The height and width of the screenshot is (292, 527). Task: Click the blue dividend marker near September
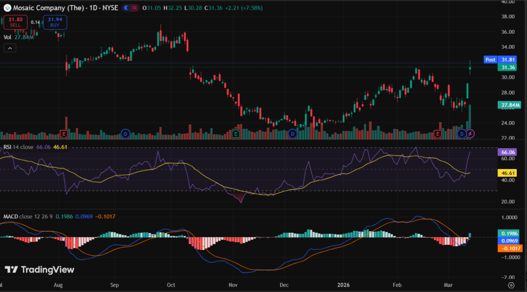point(125,134)
